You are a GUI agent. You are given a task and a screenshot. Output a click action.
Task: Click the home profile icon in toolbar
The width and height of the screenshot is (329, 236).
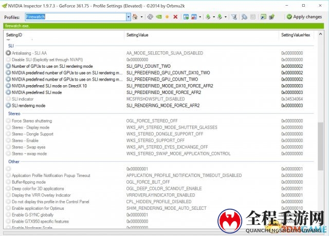pyautogui.click(x=135, y=17)
